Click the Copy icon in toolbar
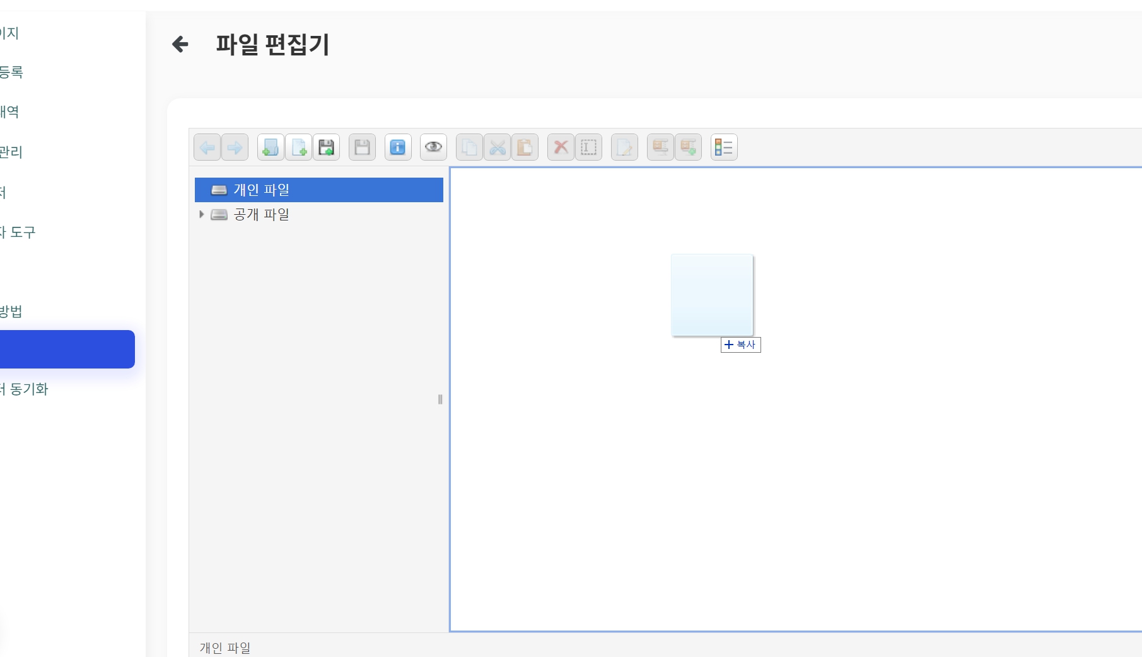The height and width of the screenshot is (657, 1142). (469, 147)
